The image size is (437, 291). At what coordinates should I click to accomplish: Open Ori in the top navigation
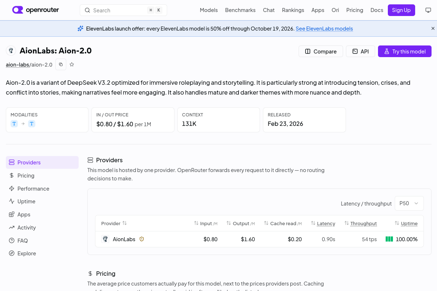point(335,10)
